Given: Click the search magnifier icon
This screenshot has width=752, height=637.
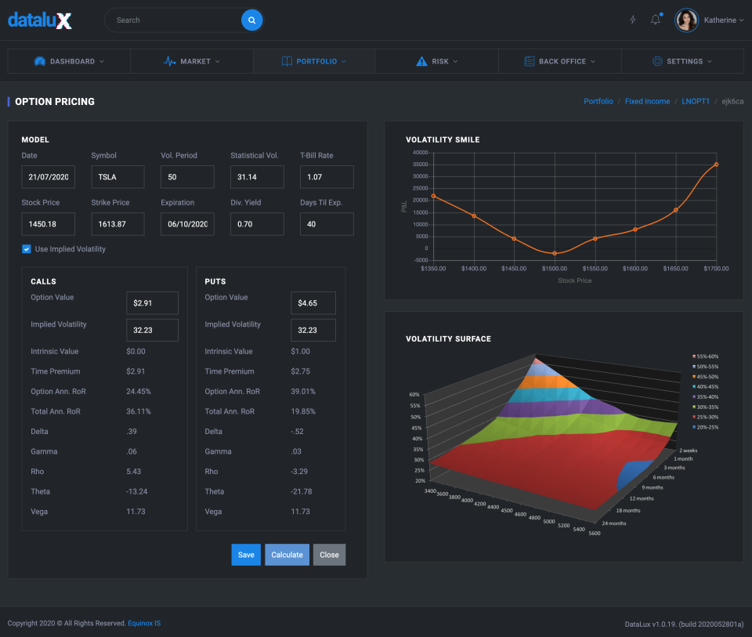Looking at the screenshot, I should (x=251, y=20).
